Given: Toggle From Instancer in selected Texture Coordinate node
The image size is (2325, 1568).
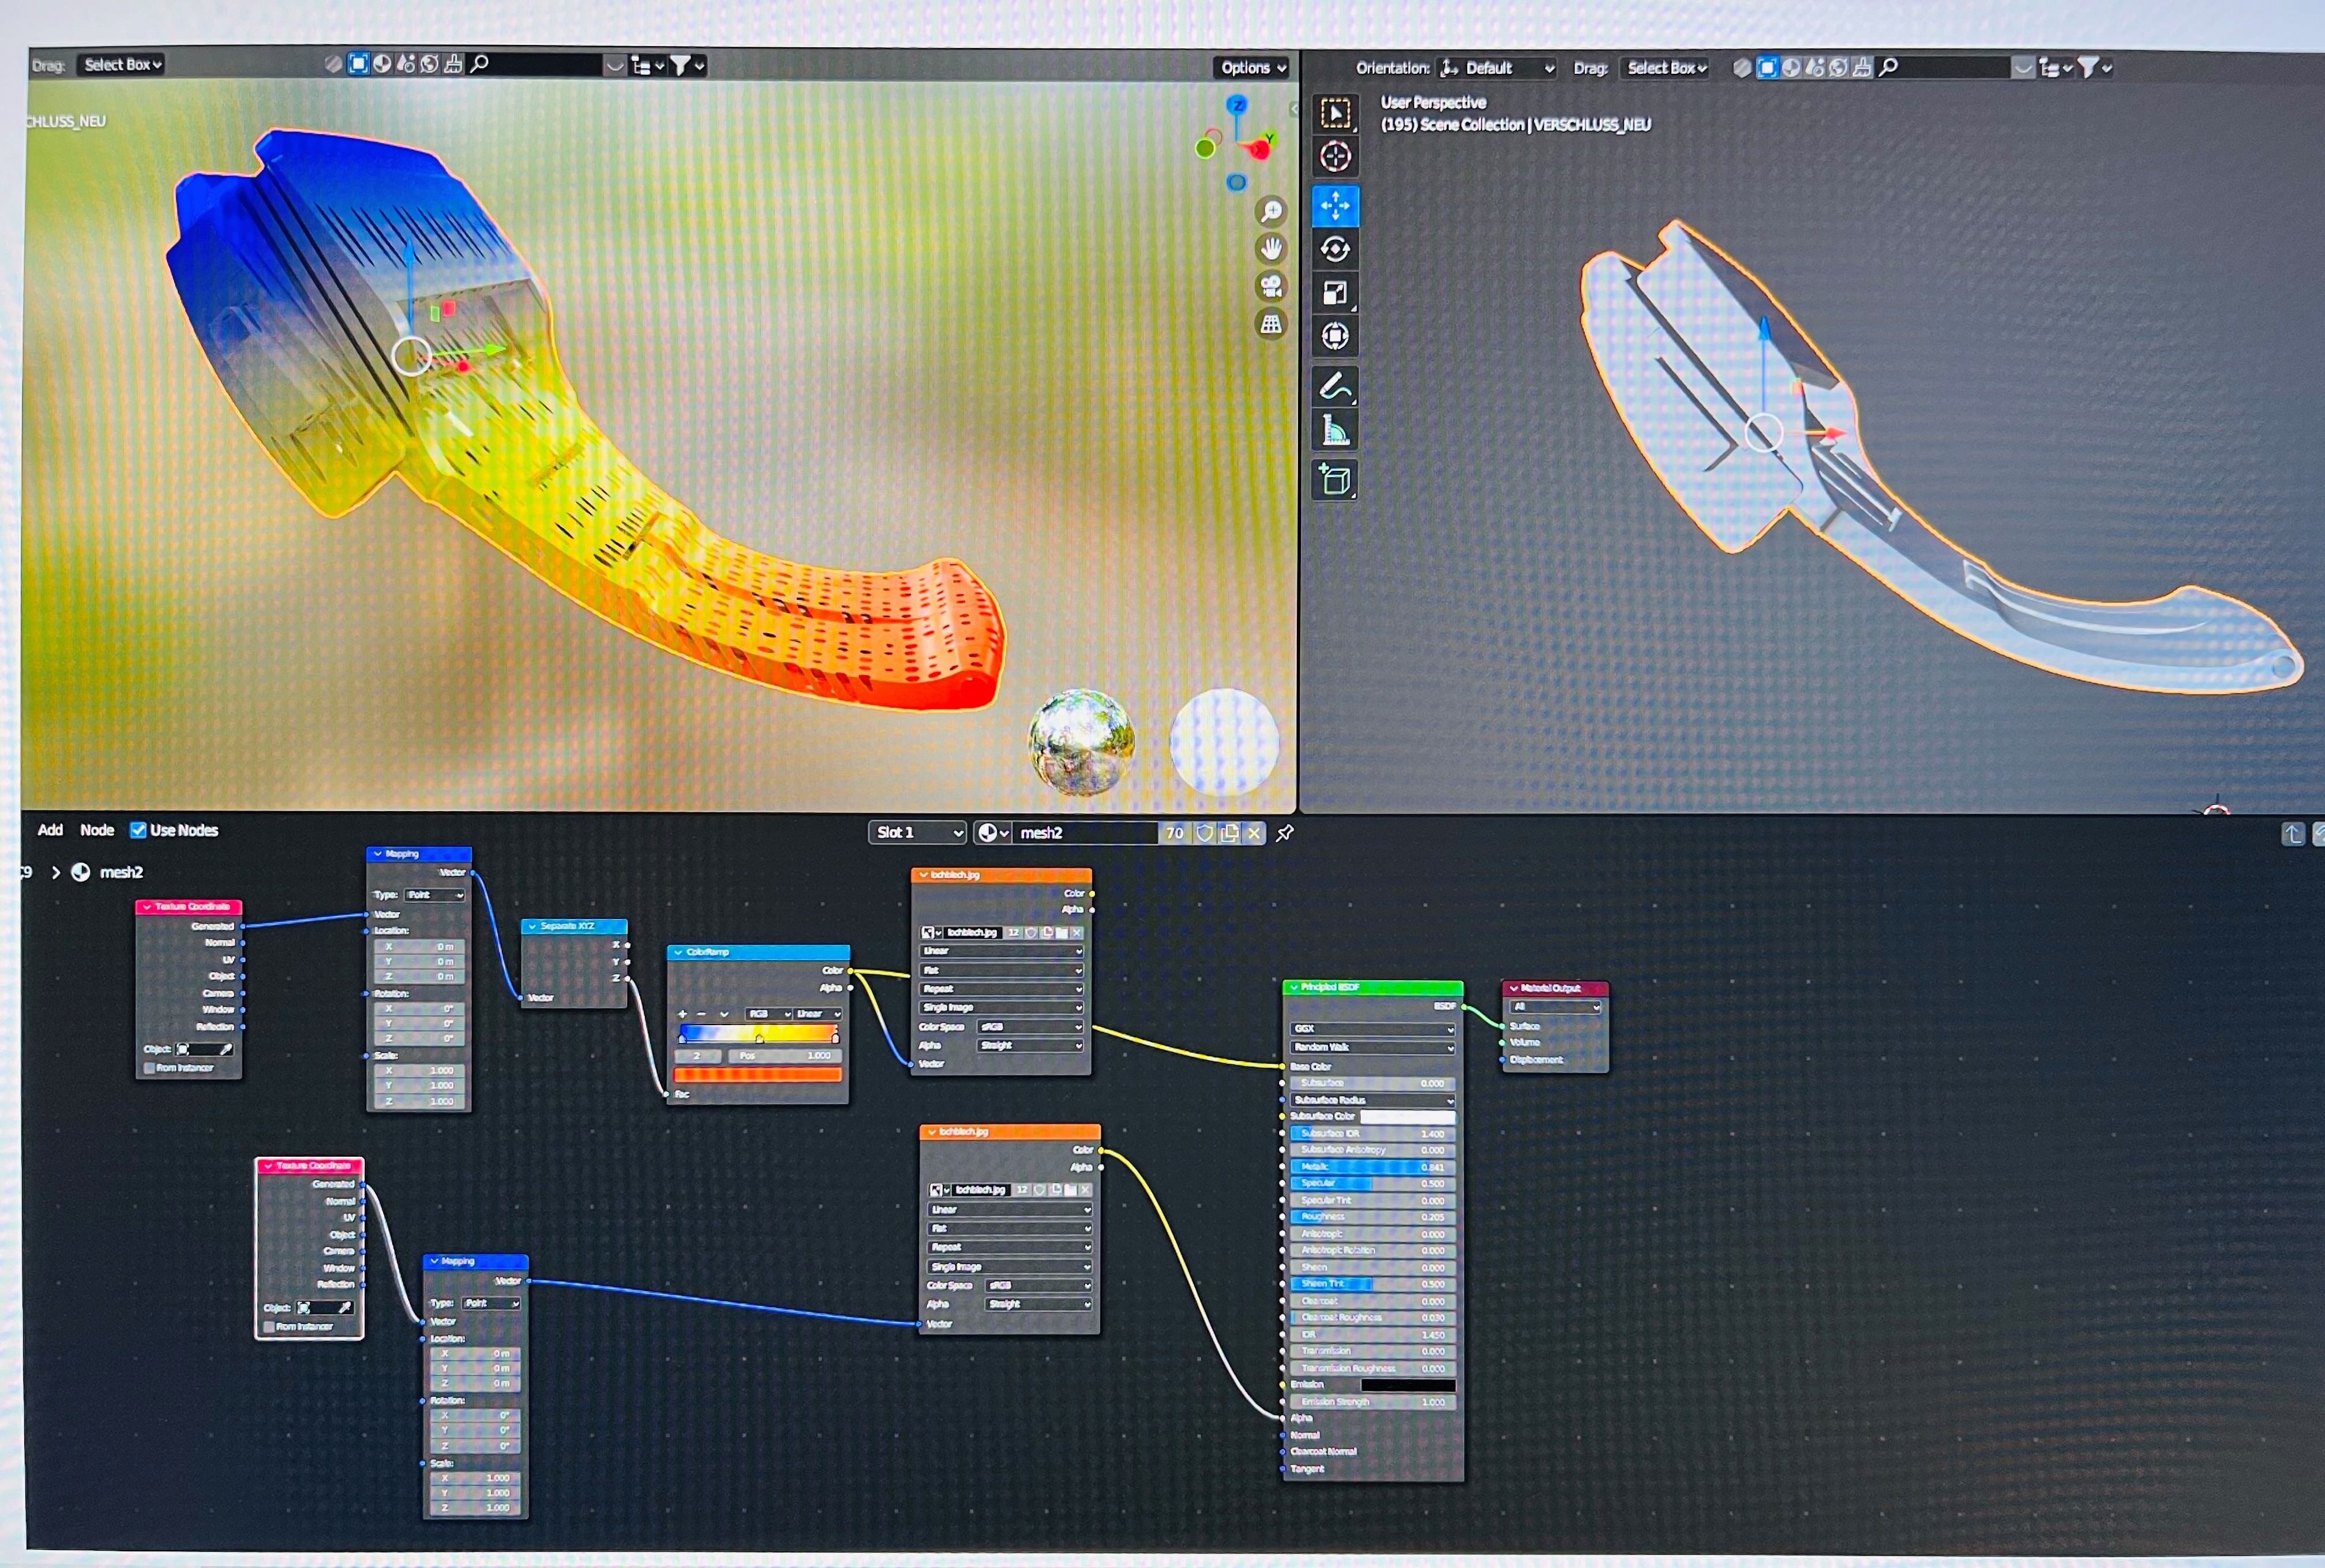Looking at the screenshot, I should point(268,1327).
